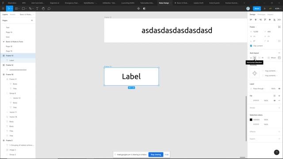Select the Pen tool
The image size is (283, 159).
click(30, 8)
